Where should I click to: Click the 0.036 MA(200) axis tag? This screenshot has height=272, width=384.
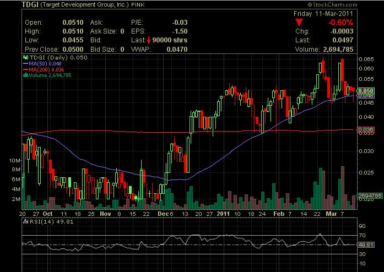[x=366, y=129]
